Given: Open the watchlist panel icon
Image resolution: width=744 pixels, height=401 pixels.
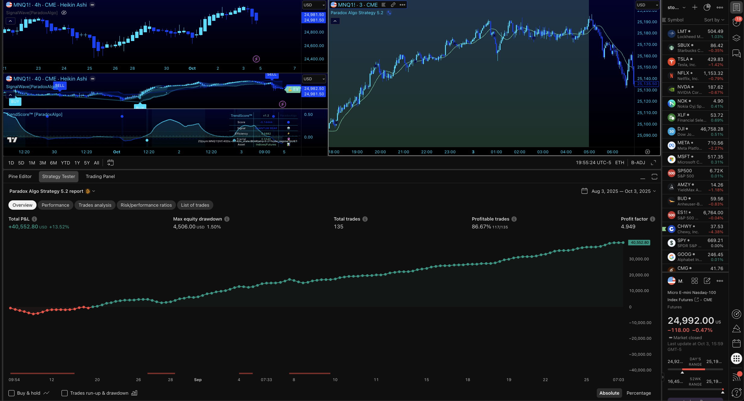Looking at the screenshot, I should [736, 8].
